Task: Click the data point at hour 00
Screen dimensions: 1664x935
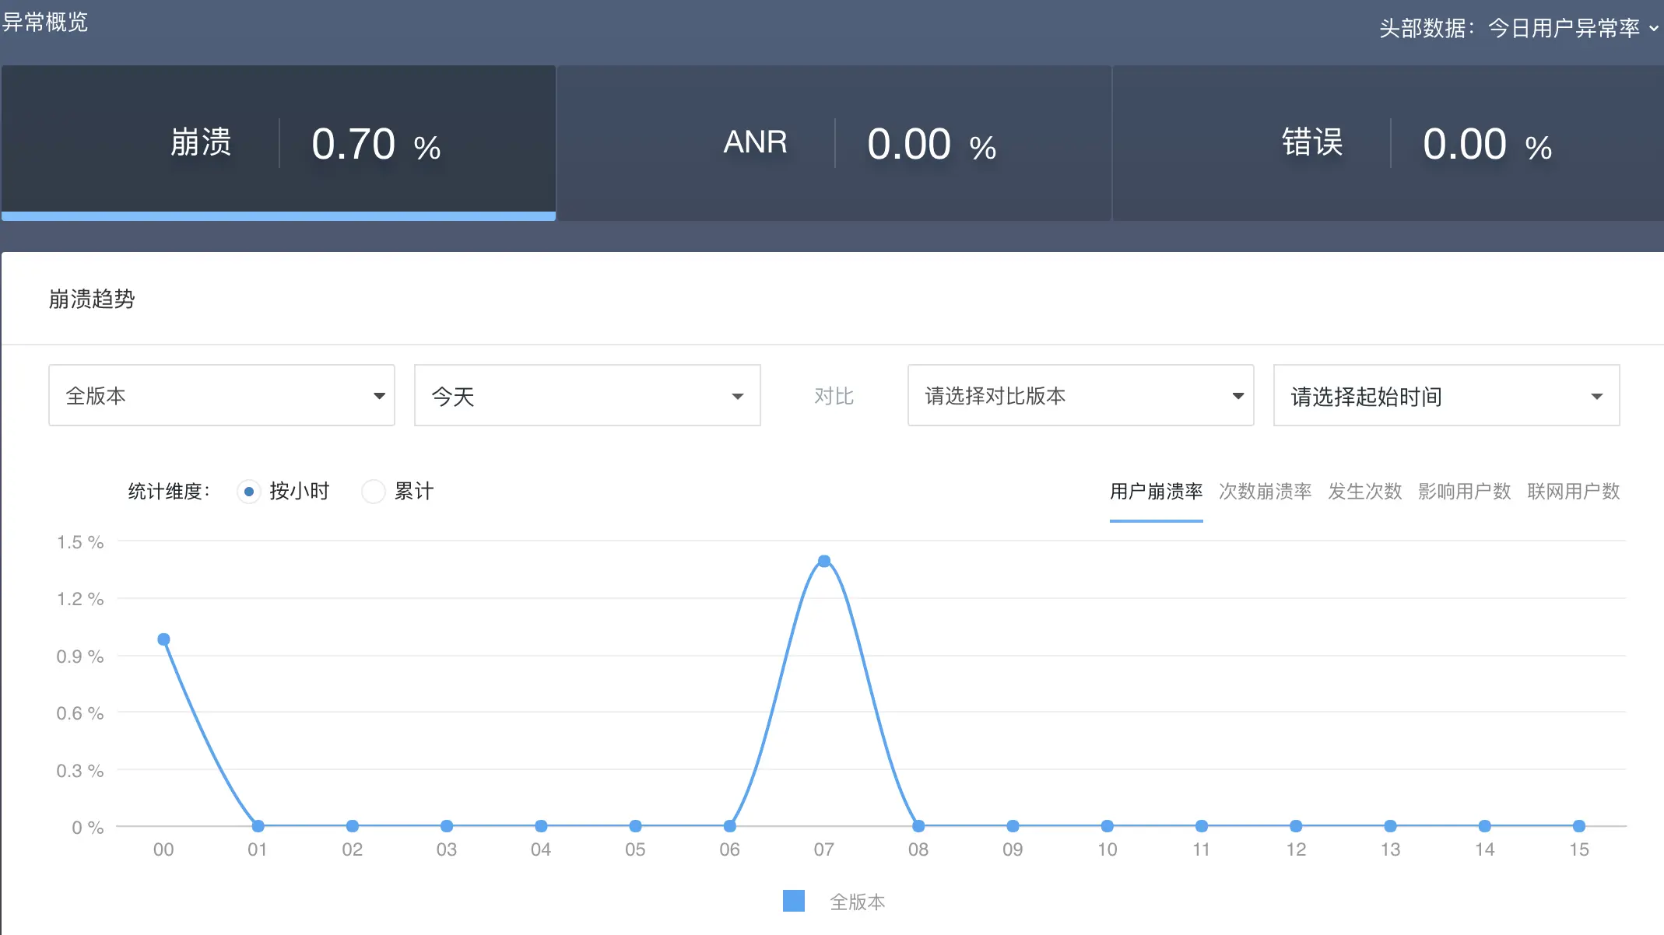Action: pos(163,639)
